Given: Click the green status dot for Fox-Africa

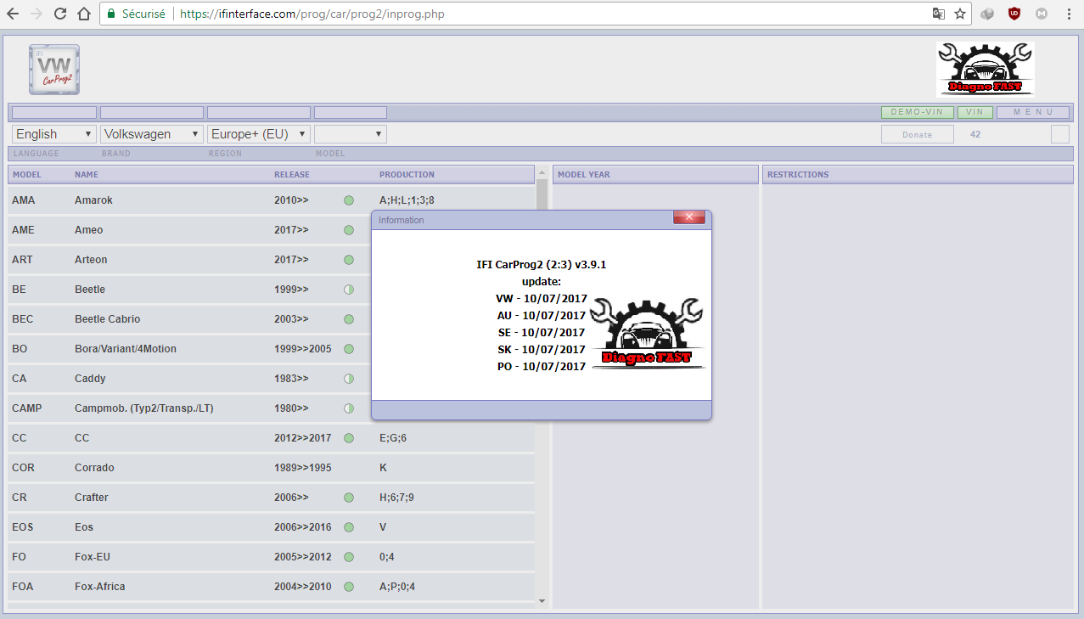Looking at the screenshot, I should [348, 587].
